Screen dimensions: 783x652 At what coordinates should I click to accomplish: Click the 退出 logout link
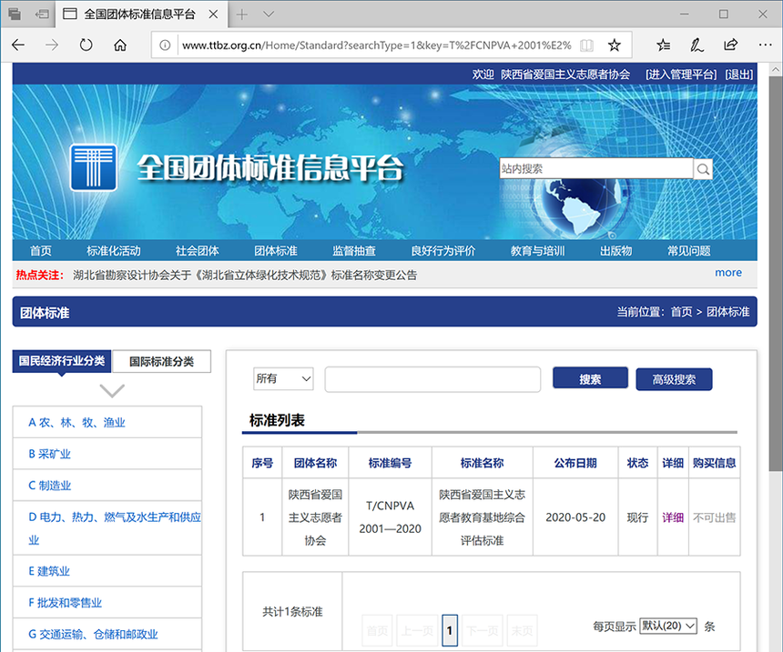click(x=739, y=75)
